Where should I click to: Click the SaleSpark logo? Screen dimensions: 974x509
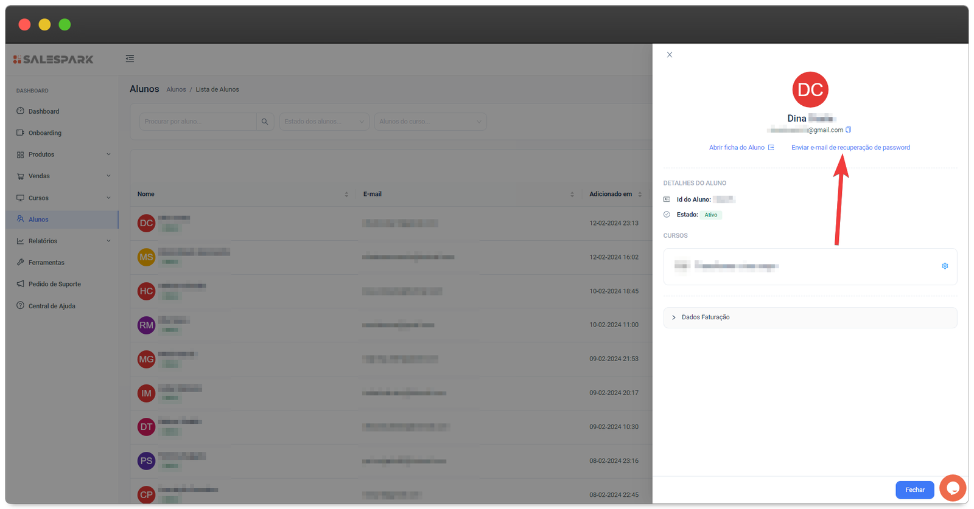(54, 60)
